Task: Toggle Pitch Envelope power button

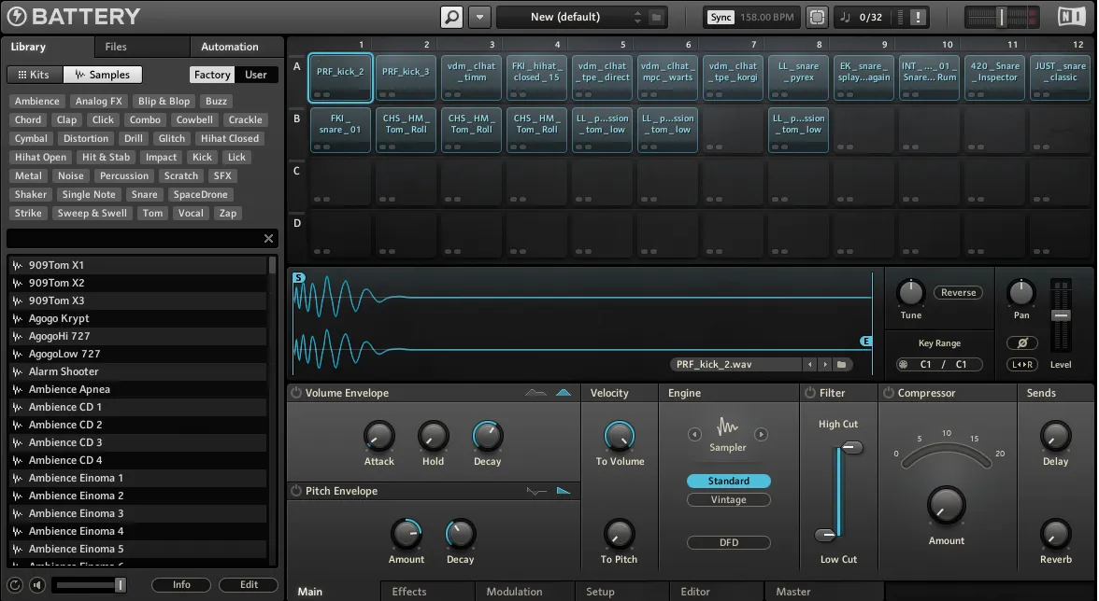Action: pos(295,491)
